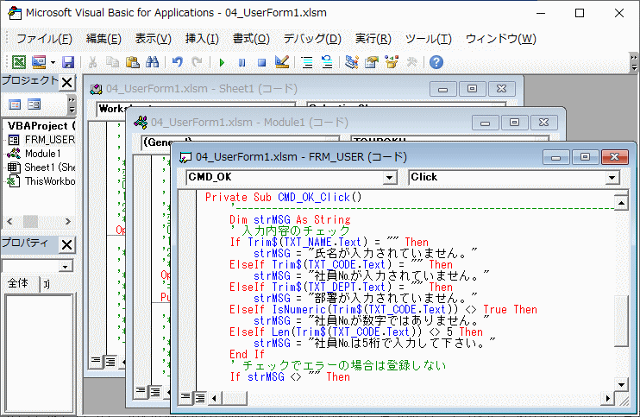This screenshot has height=417, width=640.
Task: Open the Properties Window toolbar icon
Action: click(x=372, y=62)
